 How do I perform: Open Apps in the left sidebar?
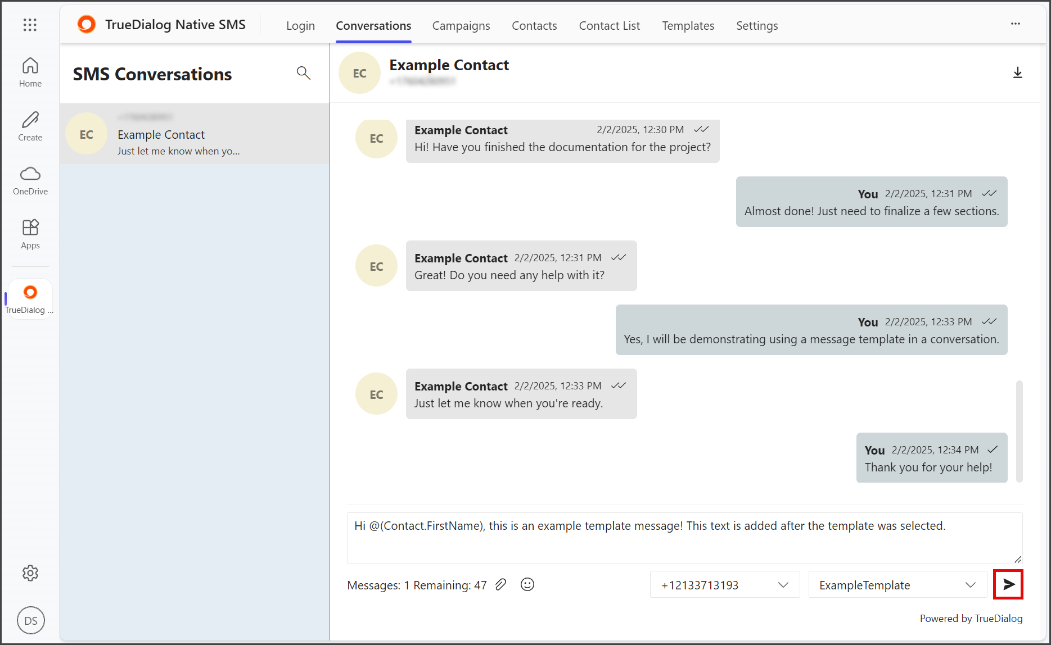(30, 234)
